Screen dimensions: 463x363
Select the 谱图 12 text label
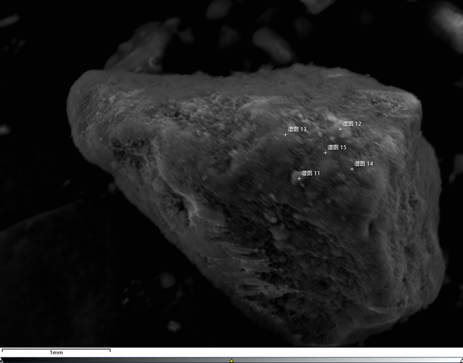[352, 124]
